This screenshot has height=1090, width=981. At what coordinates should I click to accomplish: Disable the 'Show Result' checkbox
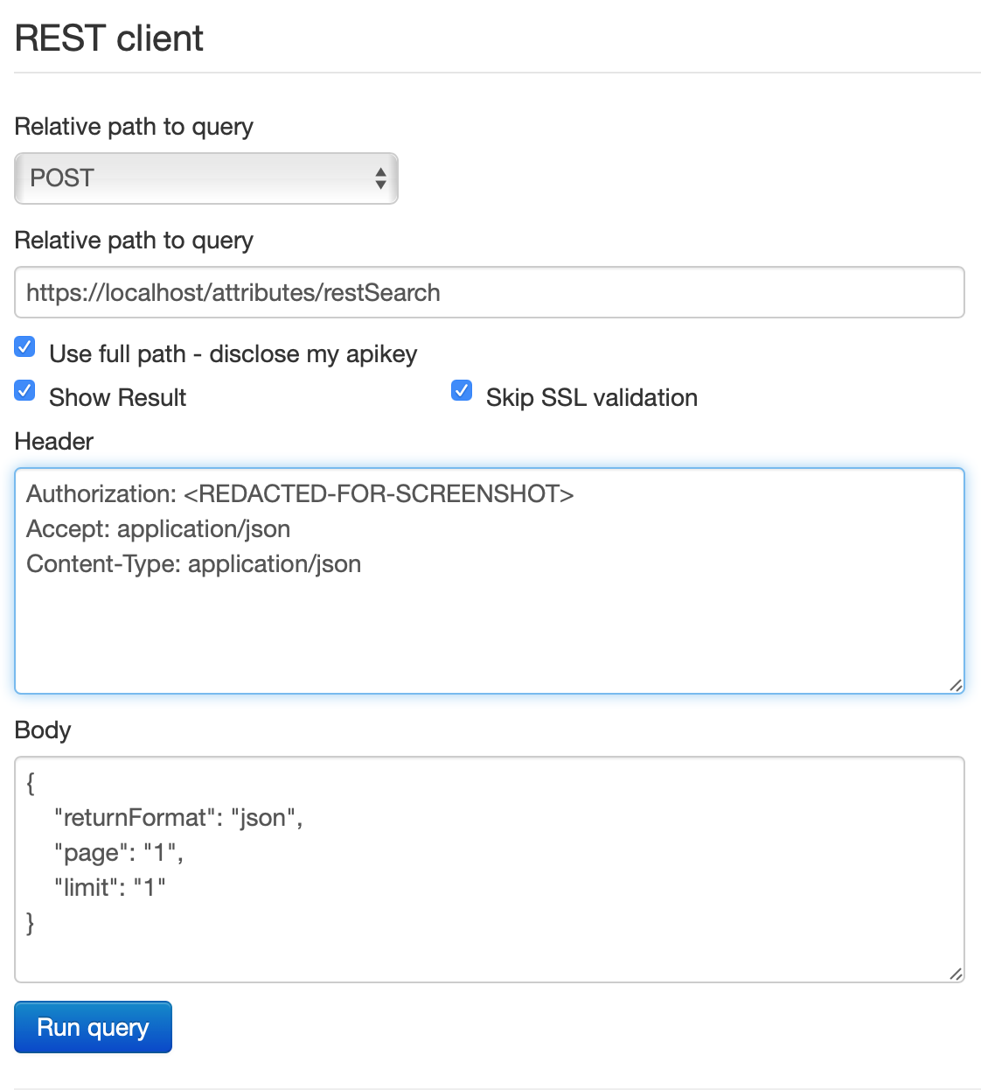24,390
